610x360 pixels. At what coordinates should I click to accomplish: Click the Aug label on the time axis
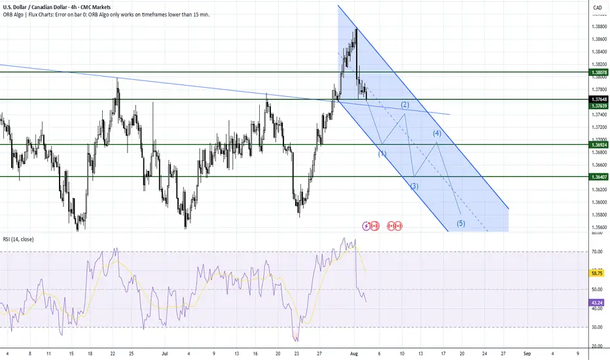click(353, 353)
